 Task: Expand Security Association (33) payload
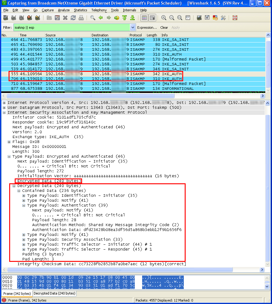pos(24,240)
